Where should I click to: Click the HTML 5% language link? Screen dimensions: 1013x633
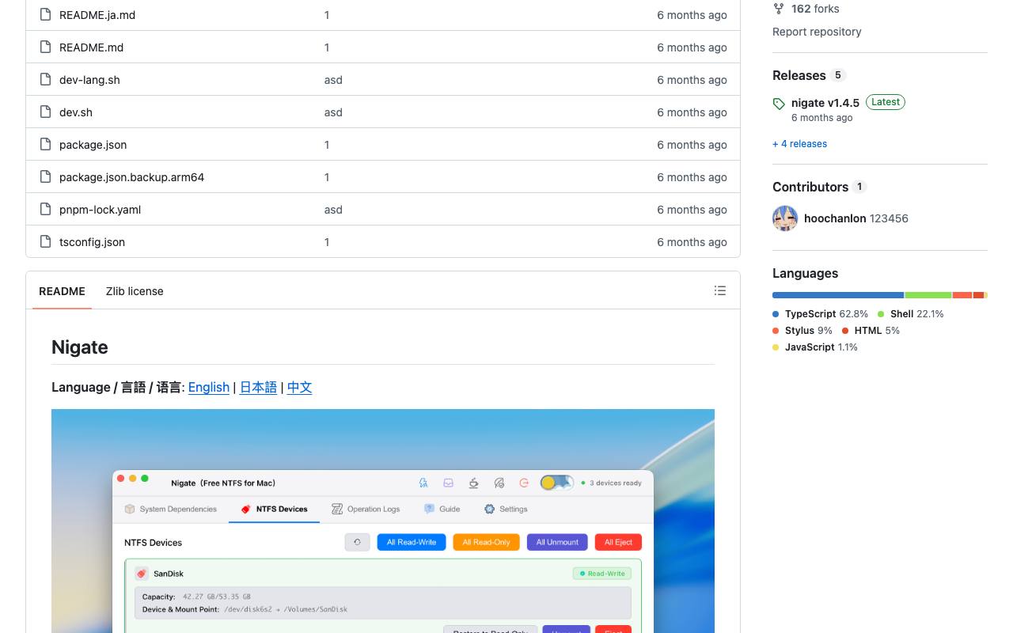coord(871,331)
